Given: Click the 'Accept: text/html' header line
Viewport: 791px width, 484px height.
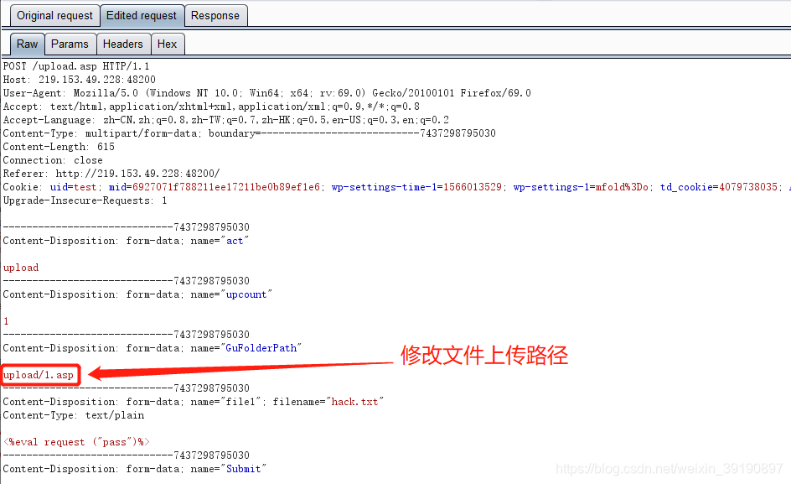Looking at the screenshot, I should [211, 107].
